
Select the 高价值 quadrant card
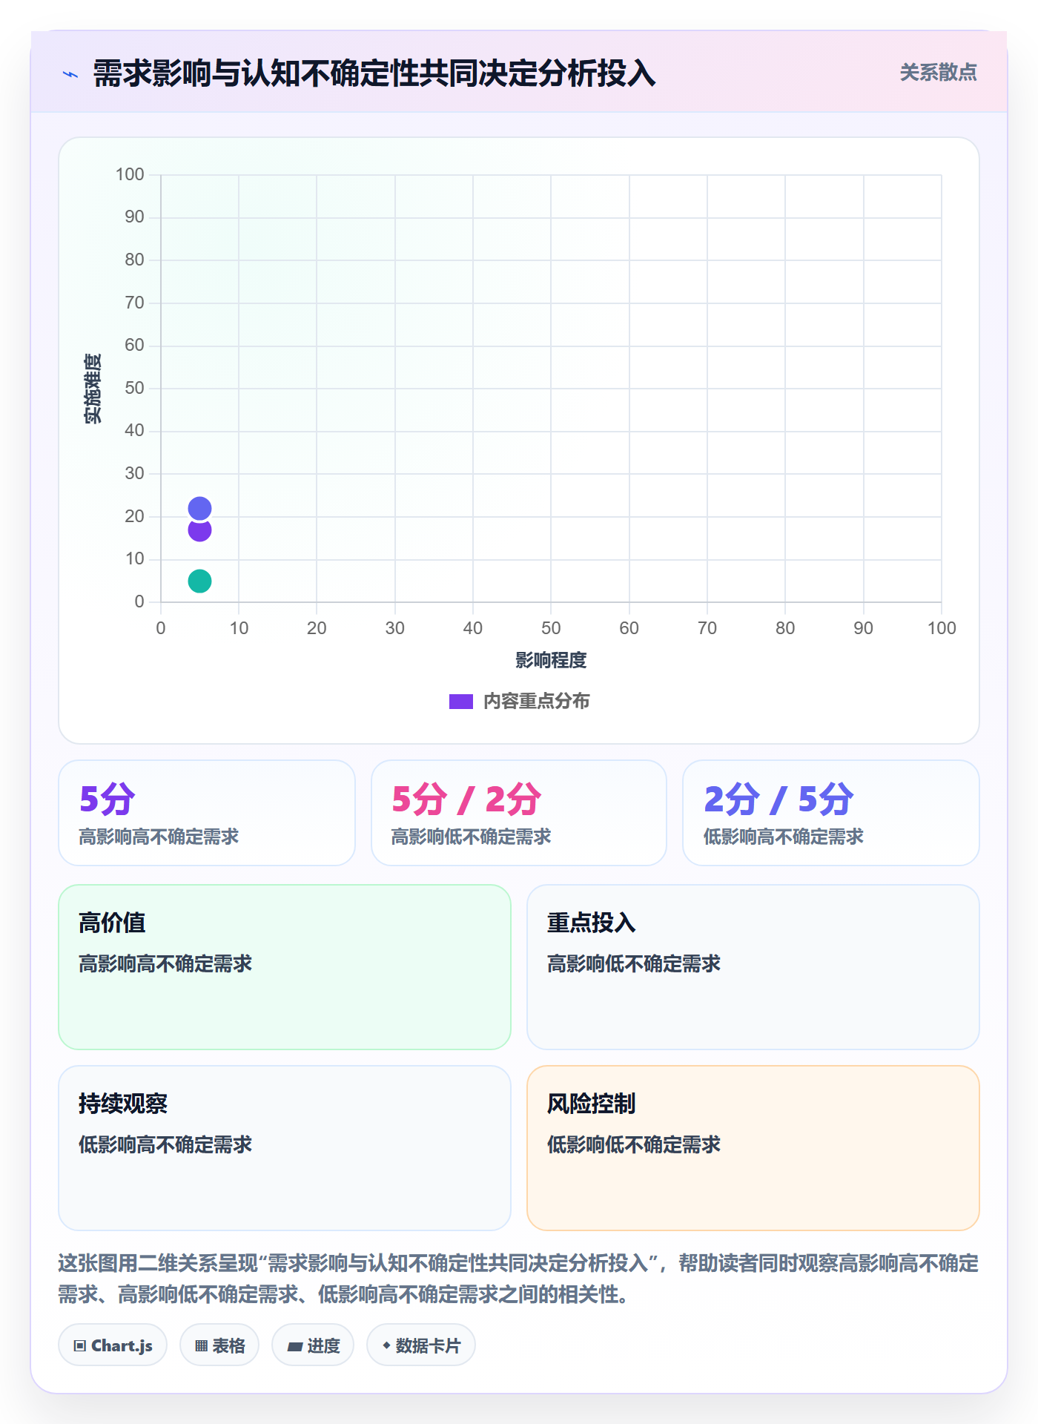click(285, 967)
